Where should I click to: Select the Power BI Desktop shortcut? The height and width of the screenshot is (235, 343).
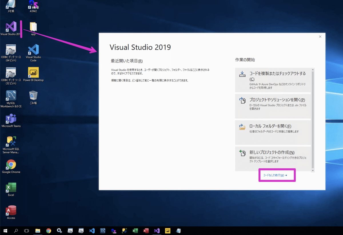[x=33, y=74]
